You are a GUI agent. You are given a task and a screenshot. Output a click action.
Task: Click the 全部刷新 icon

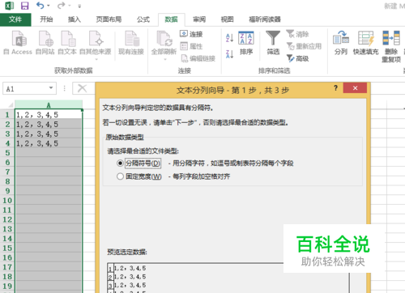[164, 39]
